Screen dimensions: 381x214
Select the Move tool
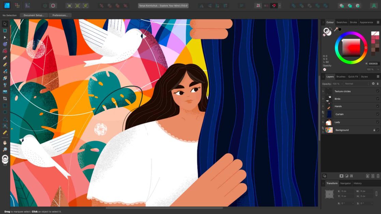click(5, 24)
